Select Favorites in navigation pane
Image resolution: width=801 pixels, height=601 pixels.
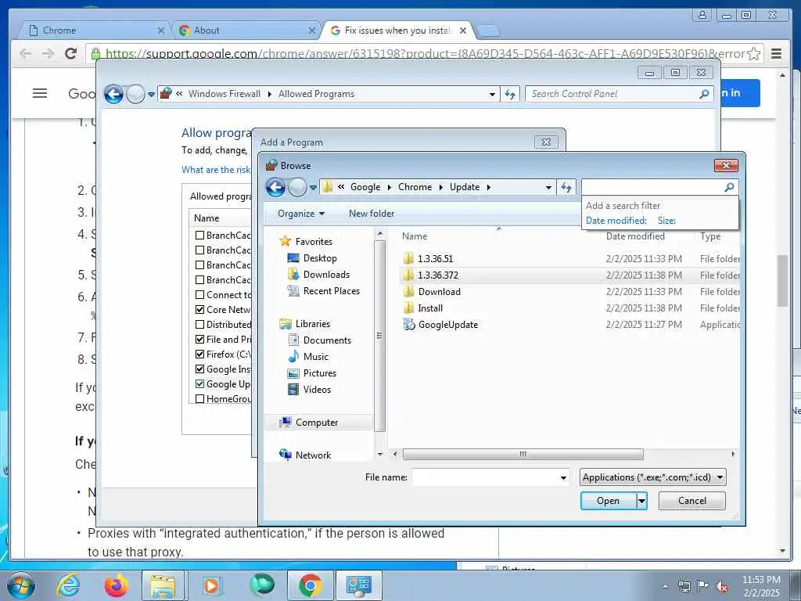(x=313, y=241)
